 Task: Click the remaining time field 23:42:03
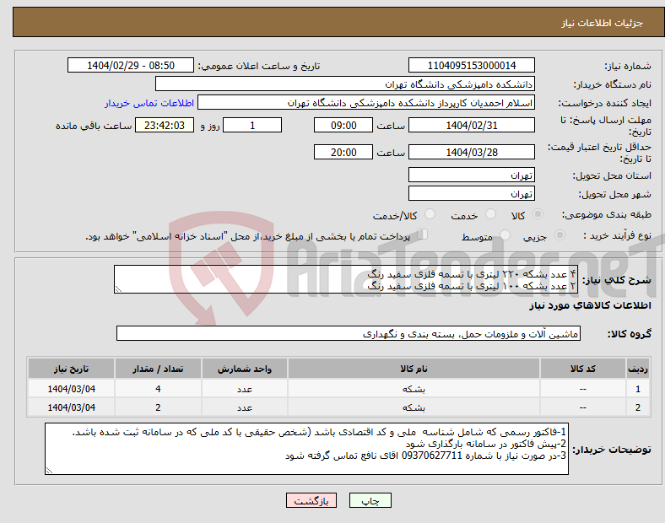point(165,125)
